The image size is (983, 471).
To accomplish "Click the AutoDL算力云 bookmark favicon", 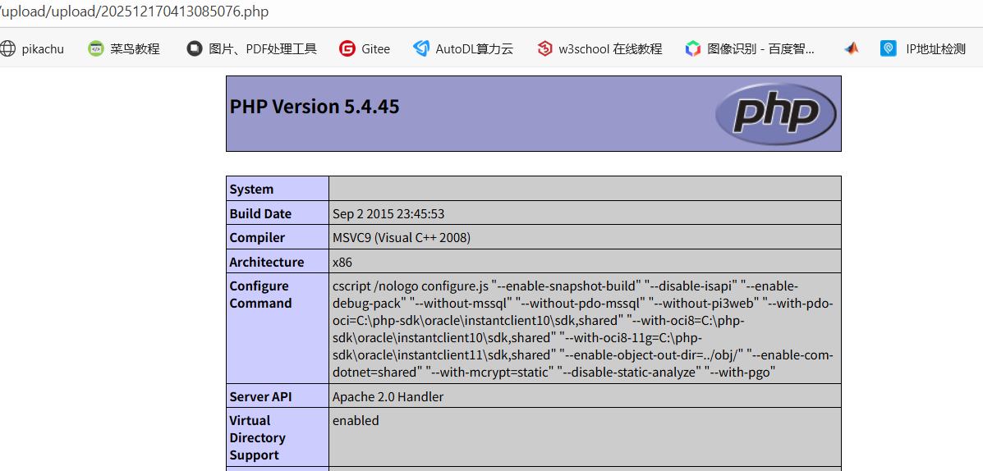I will pos(421,49).
